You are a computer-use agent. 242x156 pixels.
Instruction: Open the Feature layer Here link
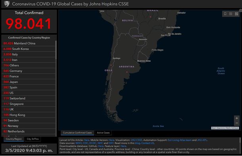point(123,146)
